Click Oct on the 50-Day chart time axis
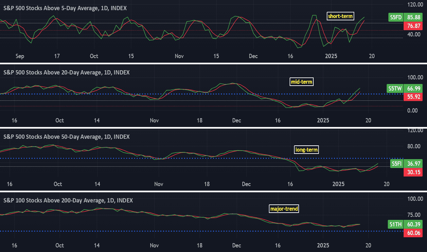This screenshot has height=252, width=427. tap(58, 184)
